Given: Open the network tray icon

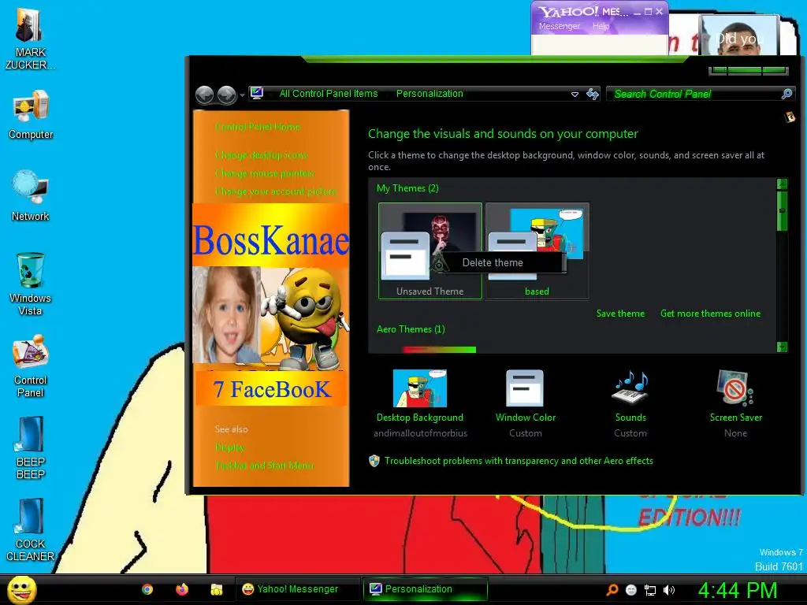Looking at the screenshot, I should coord(650,591).
